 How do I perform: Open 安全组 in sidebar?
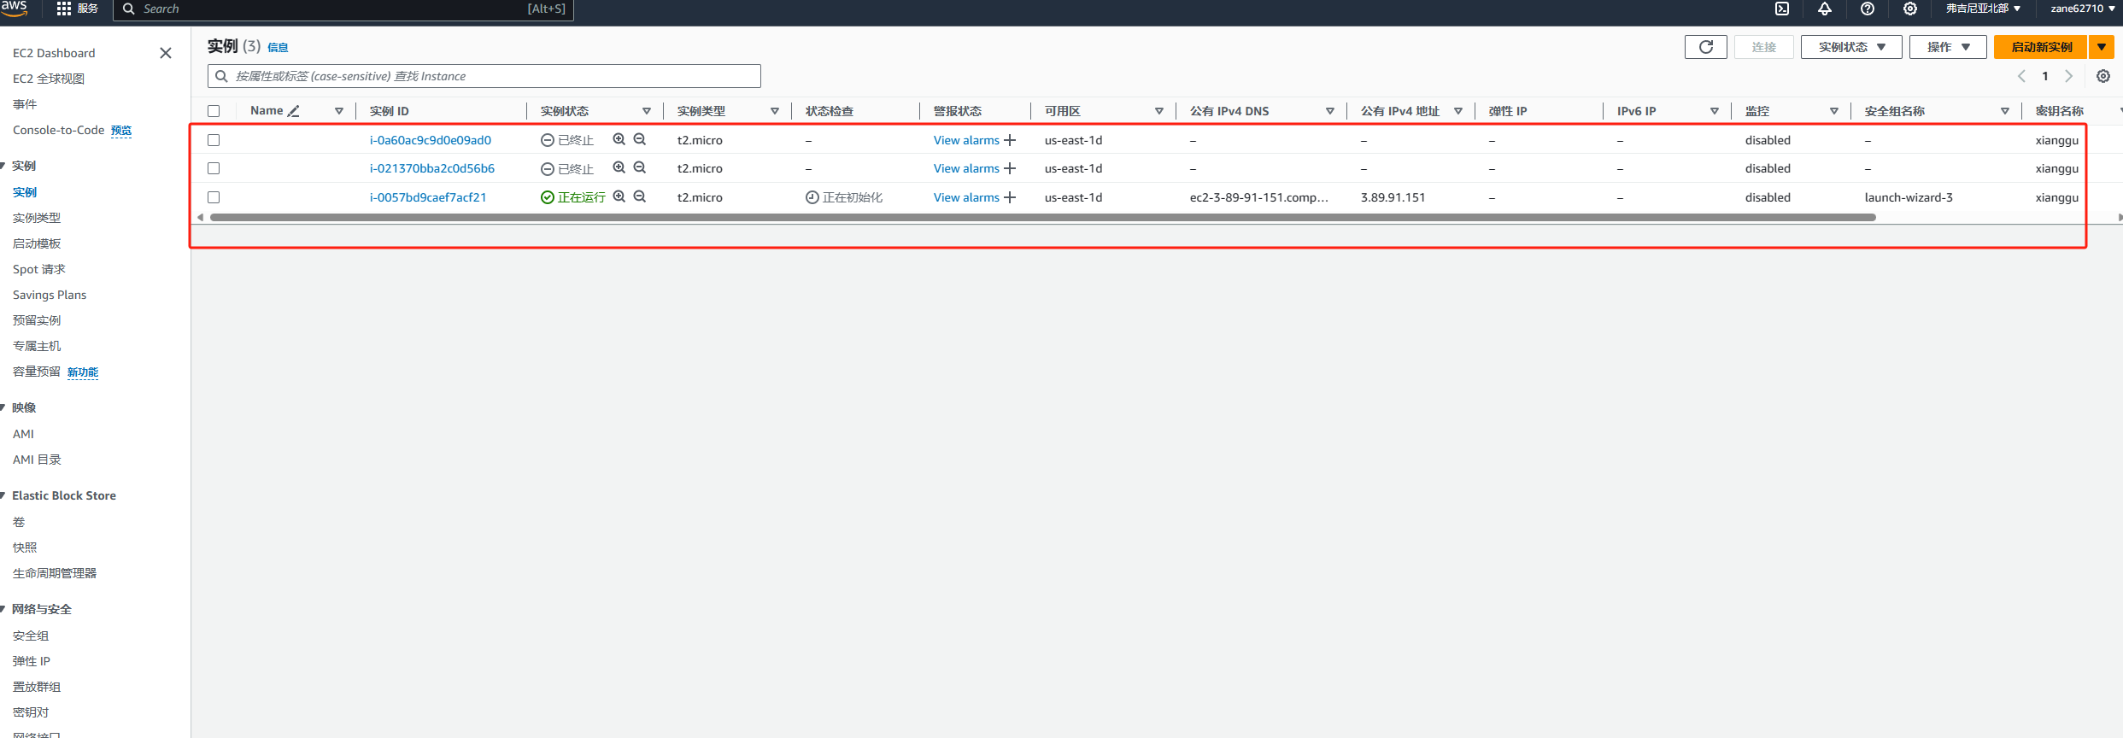(31, 635)
